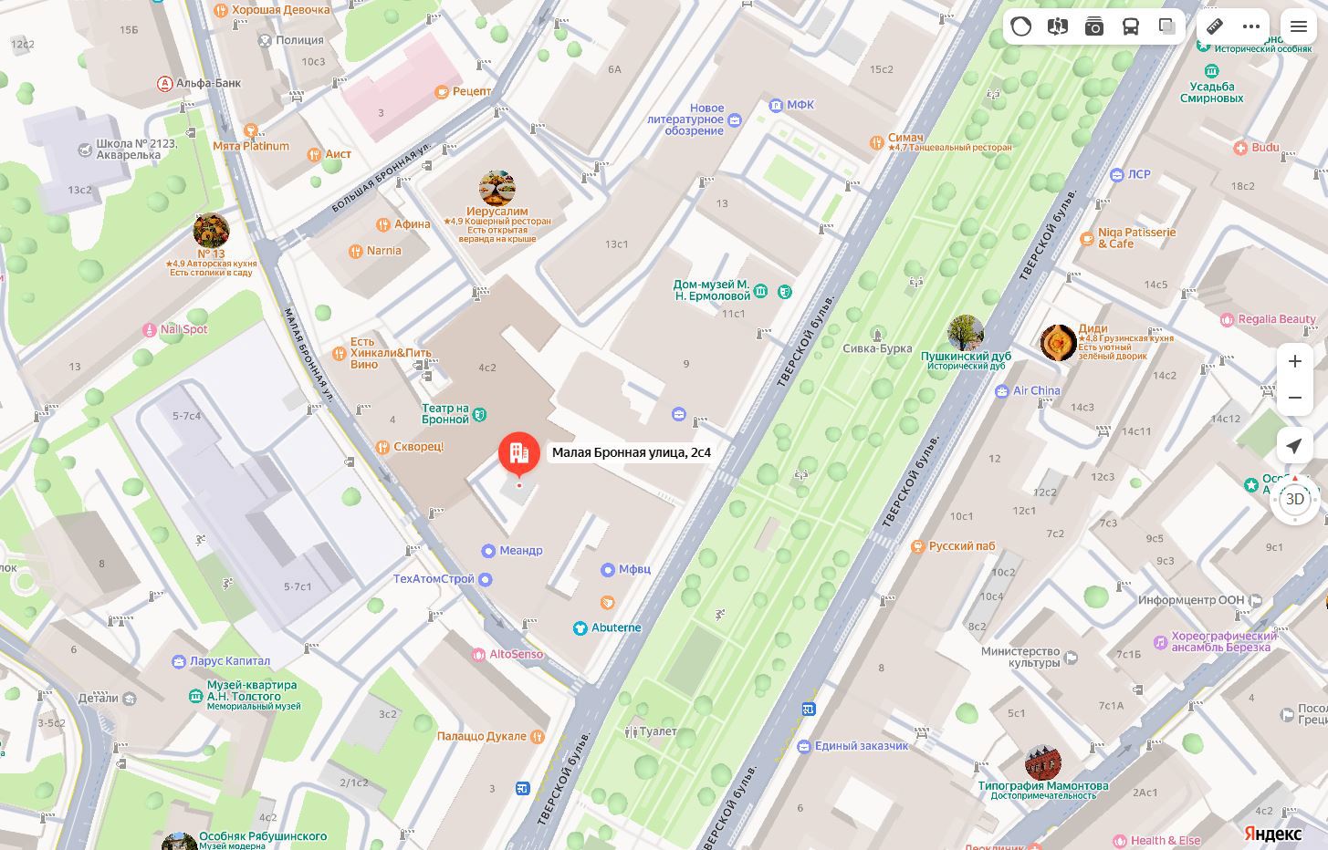Zoom out with the minus button

(x=1295, y=398)
